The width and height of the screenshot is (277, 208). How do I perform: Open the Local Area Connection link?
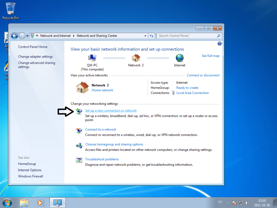point(193,93)
